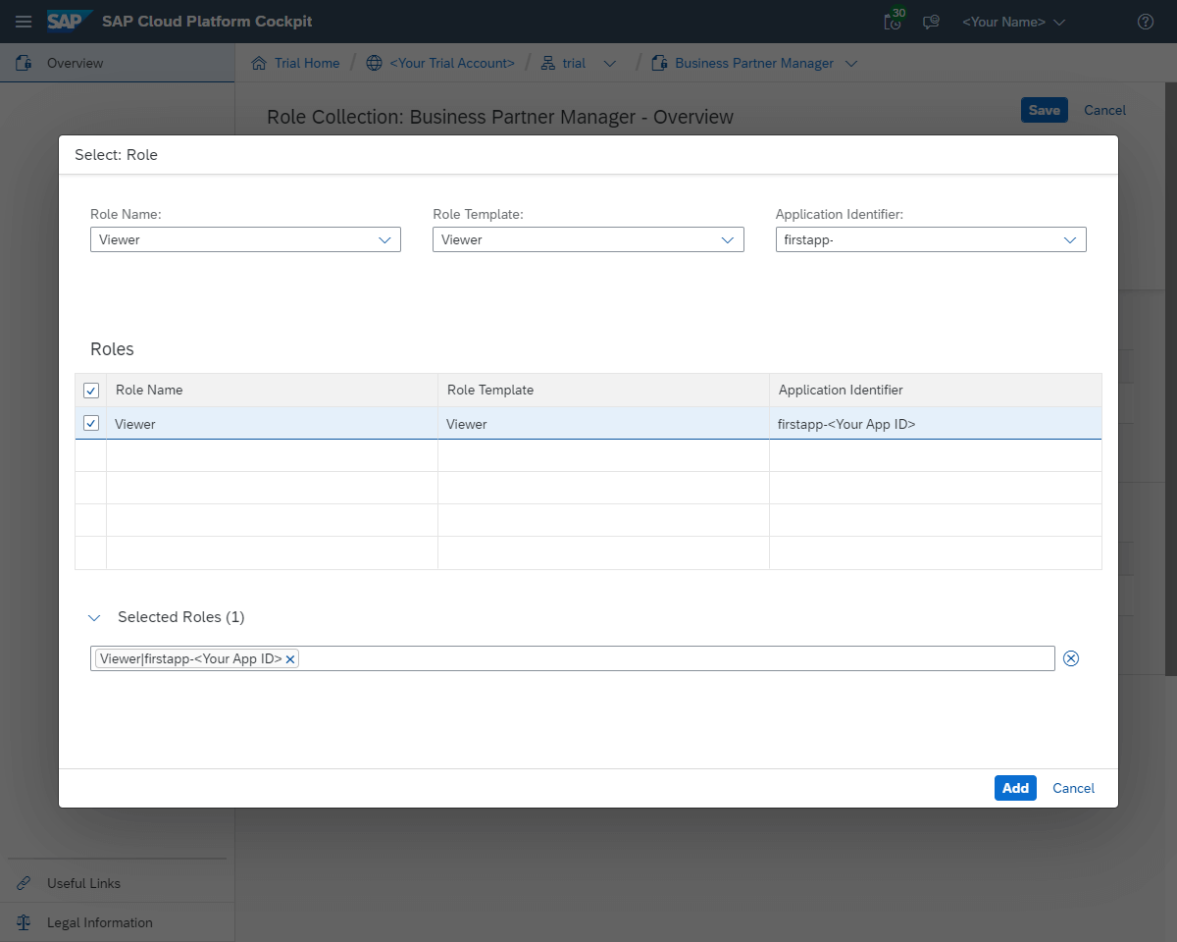
Task: Open the feedback chat icon
Action: tap(932, 22)
